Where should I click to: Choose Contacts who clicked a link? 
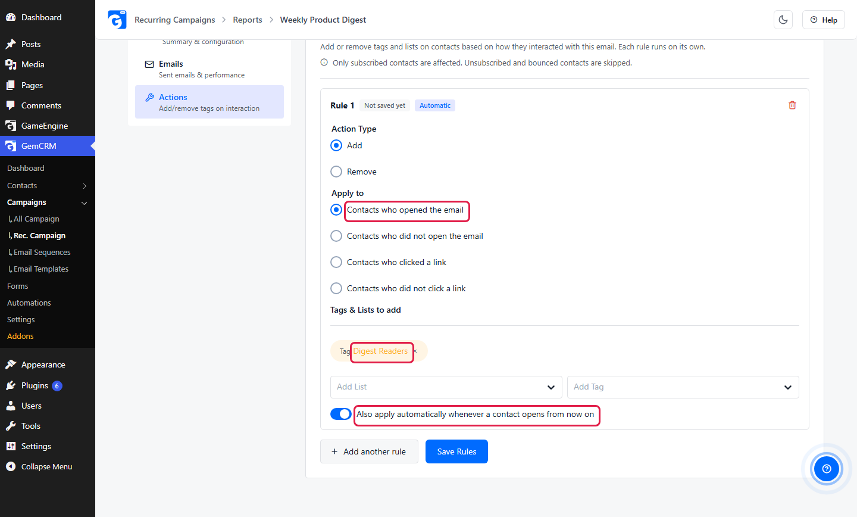click(x=336, y=262)
